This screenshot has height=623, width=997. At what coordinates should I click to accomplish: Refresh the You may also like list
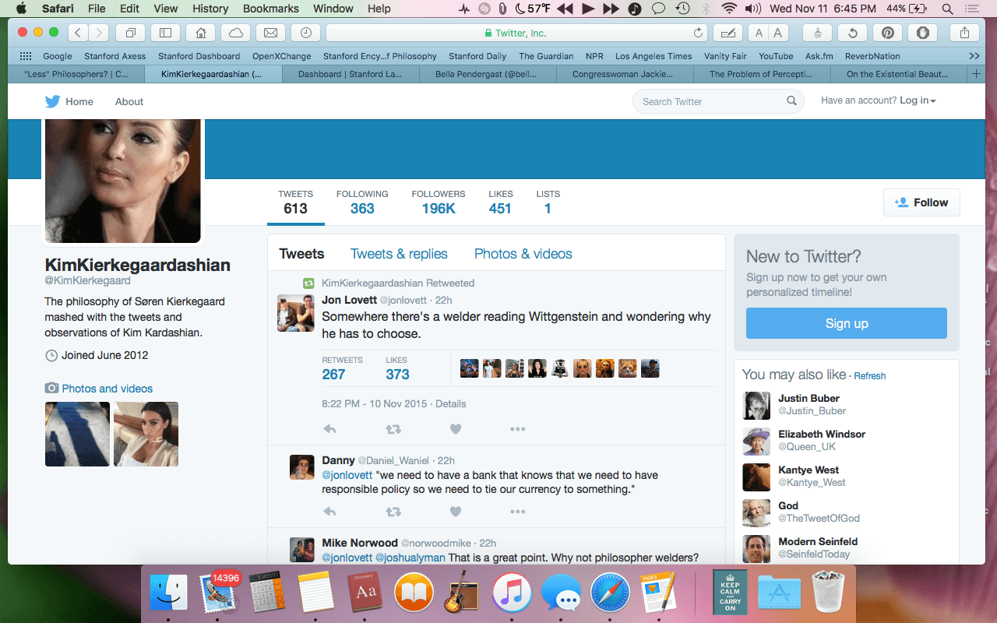tap(869, 375)
